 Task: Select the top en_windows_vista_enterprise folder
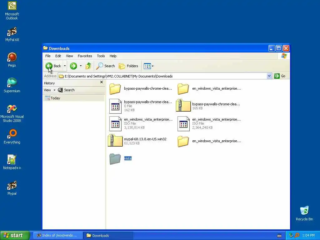209,88
